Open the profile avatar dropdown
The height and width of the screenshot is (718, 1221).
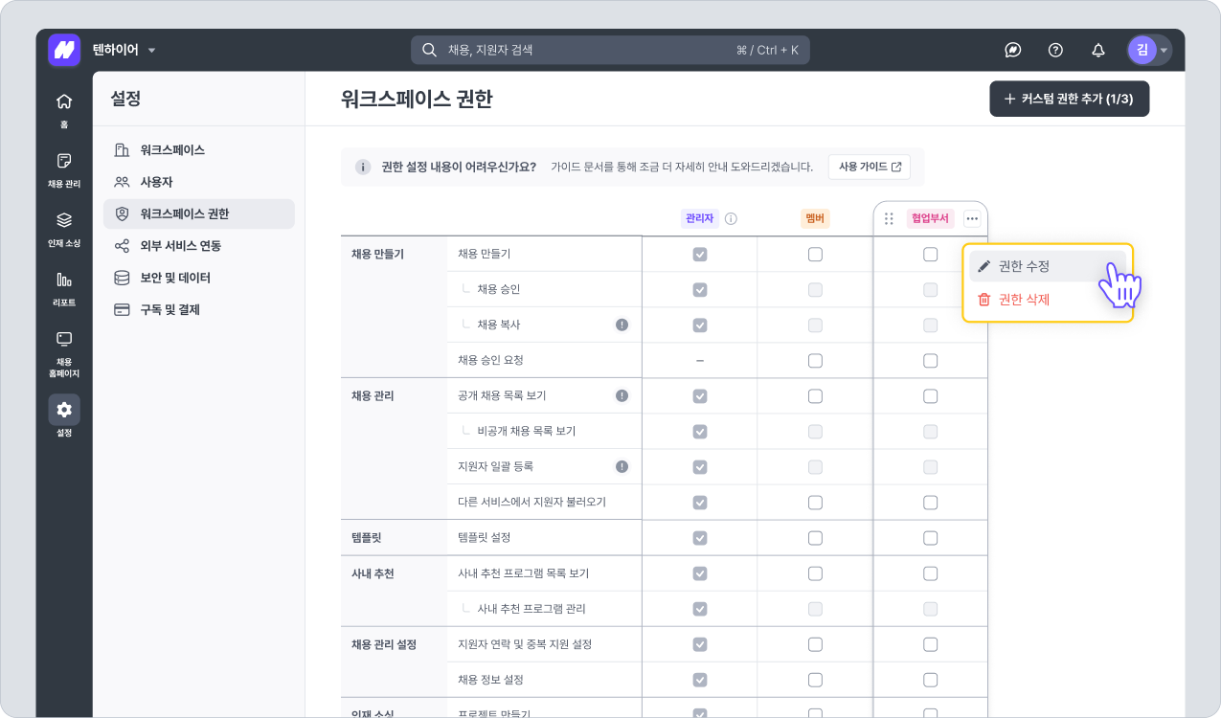click(1149, 50)
